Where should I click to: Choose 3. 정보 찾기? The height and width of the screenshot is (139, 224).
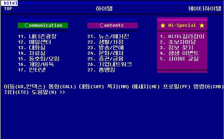coord(177,48)
